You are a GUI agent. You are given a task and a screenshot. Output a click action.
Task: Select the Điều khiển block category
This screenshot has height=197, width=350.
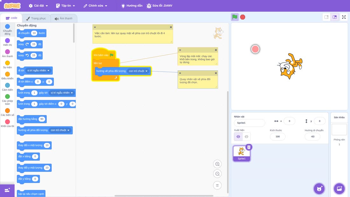(x=7, y=76)
